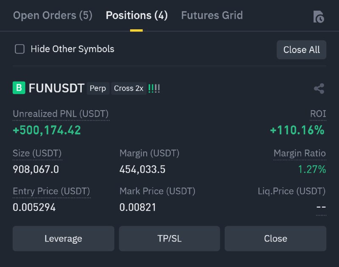Click Close button for FUNUSDT position
Viewport: 339px width, 267px height.
[x=275, y=239]
